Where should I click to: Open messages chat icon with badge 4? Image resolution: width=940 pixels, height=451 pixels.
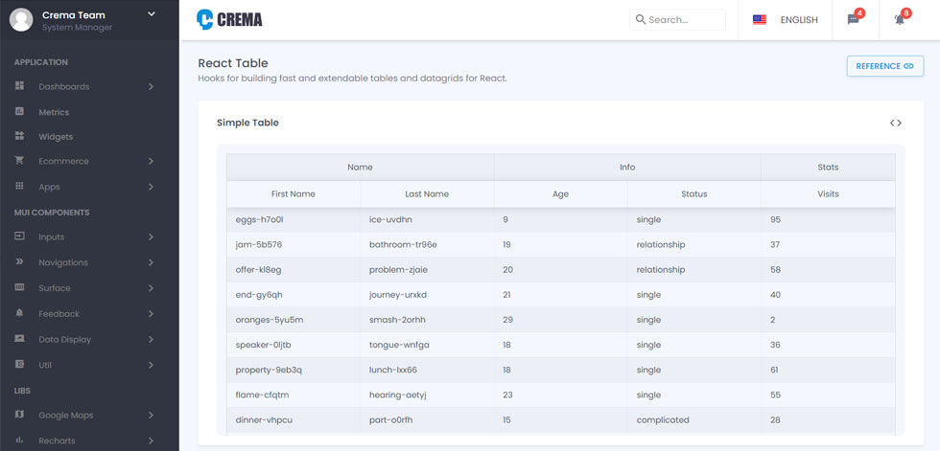pos(853,19)
